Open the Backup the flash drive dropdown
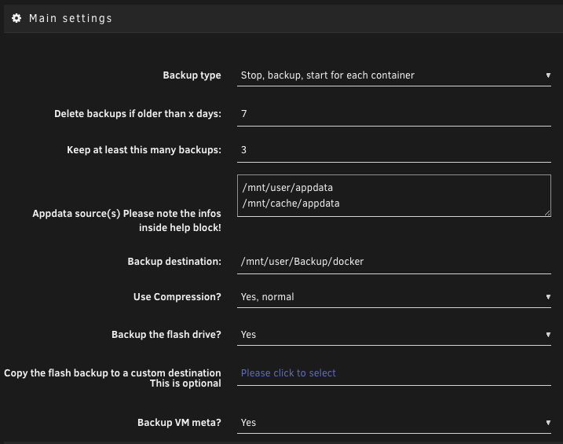 coord(394,335)
